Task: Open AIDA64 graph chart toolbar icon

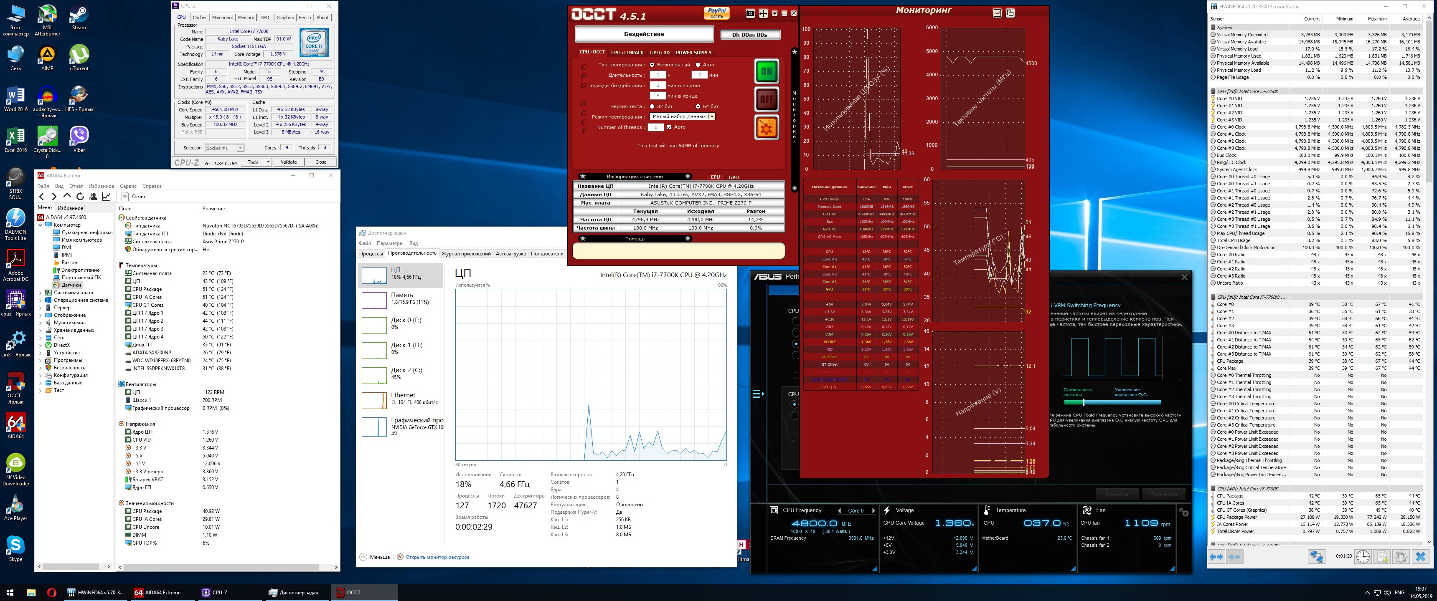Action: (106, 196)
